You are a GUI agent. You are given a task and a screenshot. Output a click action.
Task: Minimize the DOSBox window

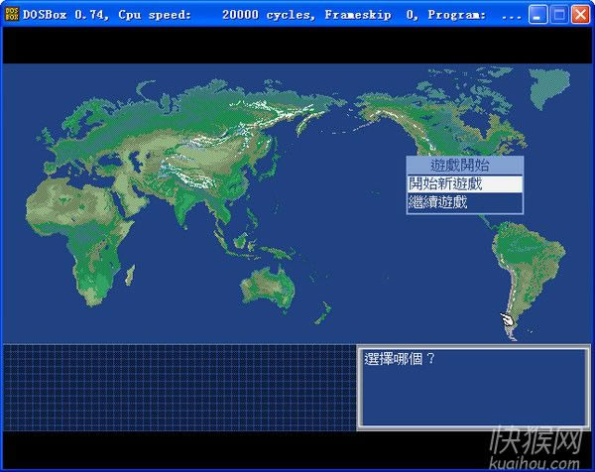click(x=538, y=14)
